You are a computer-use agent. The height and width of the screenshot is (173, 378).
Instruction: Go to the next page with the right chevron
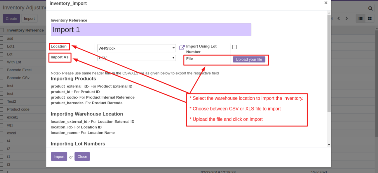[347, 18]
